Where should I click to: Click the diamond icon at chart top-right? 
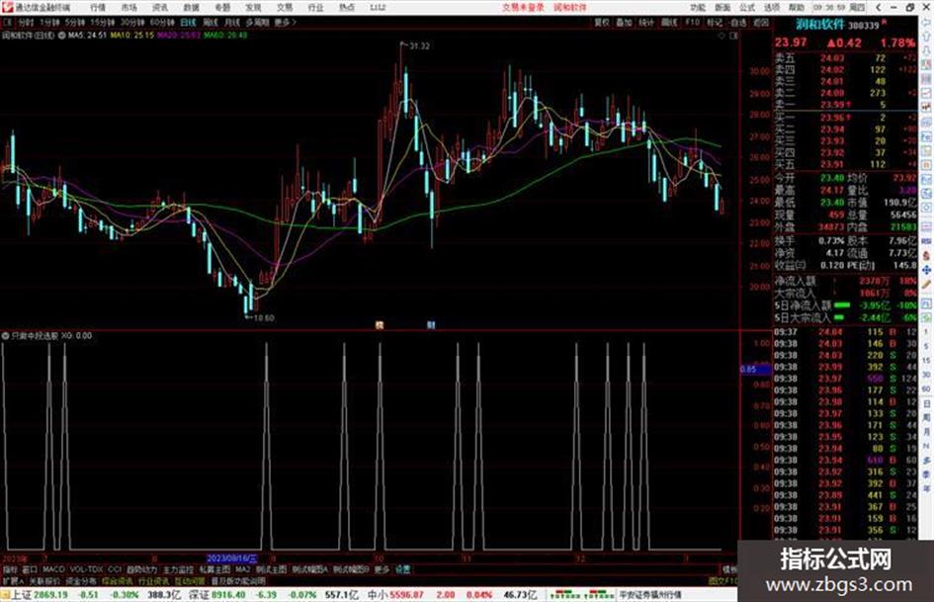point(722,36)
